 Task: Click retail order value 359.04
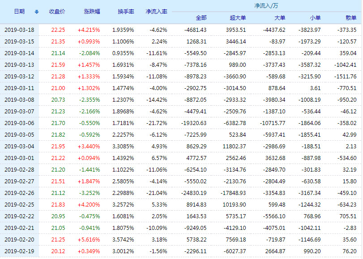click(348, 53)
